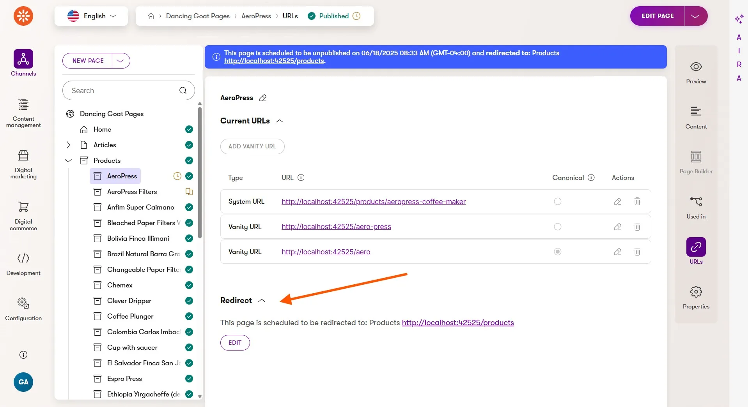Open the aero-press vanity URL link
This screenshot has width=748, height=407.
click(336, 227)
